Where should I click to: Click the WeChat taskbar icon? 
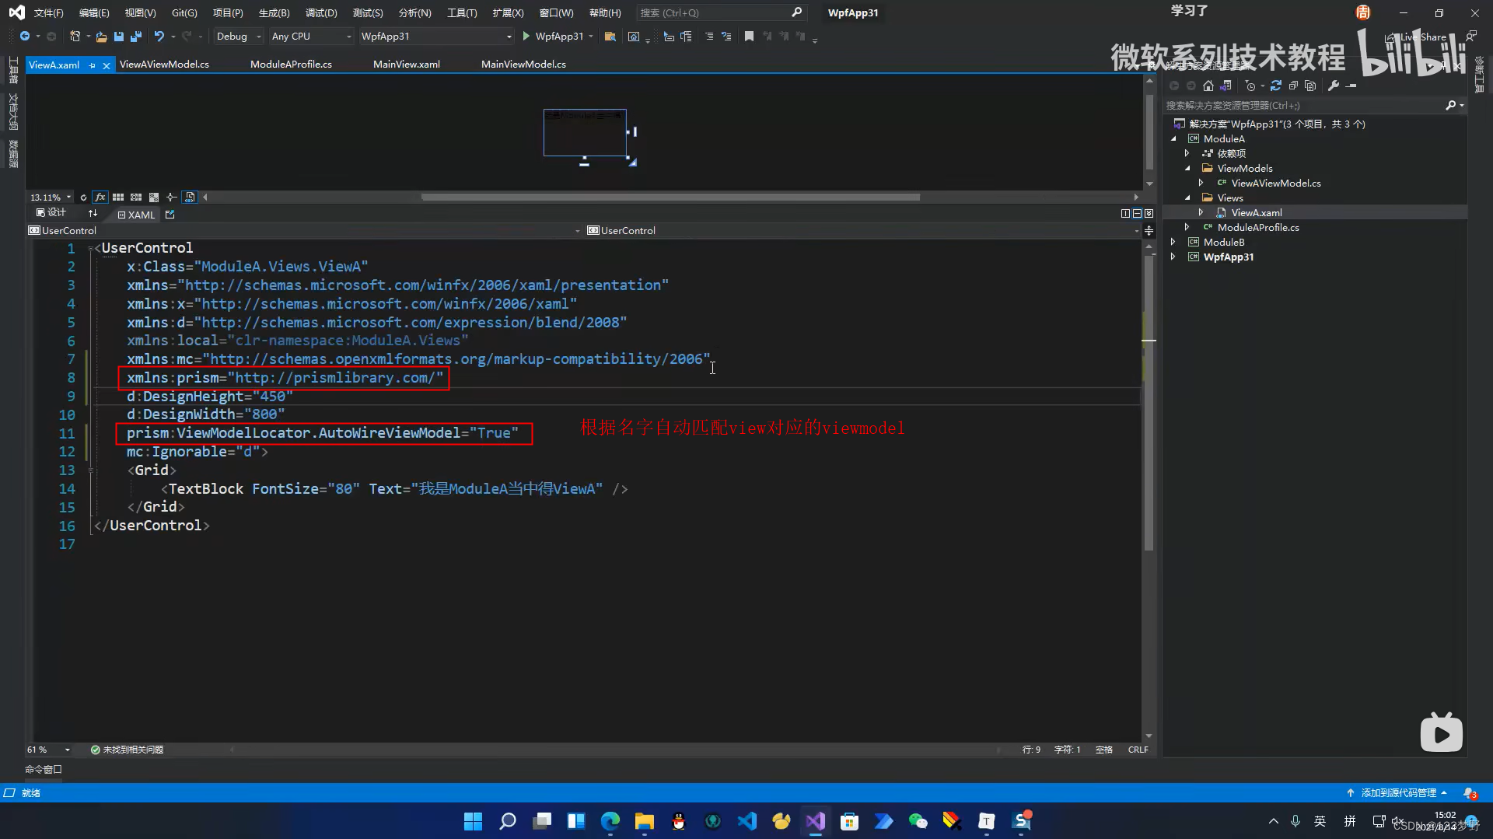tap(918, 821)
